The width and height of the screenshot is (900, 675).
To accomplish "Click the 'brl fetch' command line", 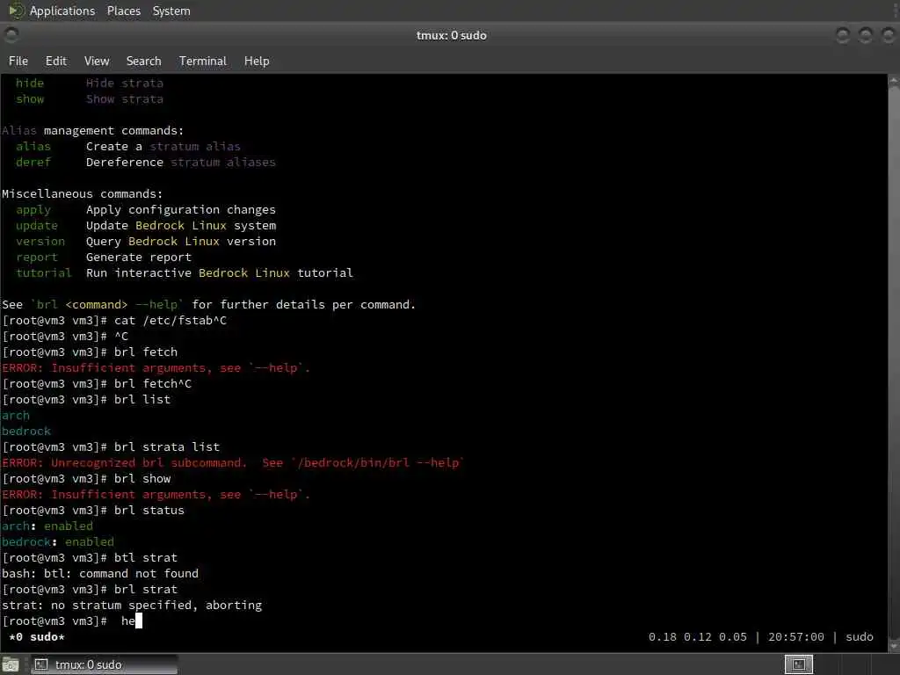I will click(x=90, y=352).
